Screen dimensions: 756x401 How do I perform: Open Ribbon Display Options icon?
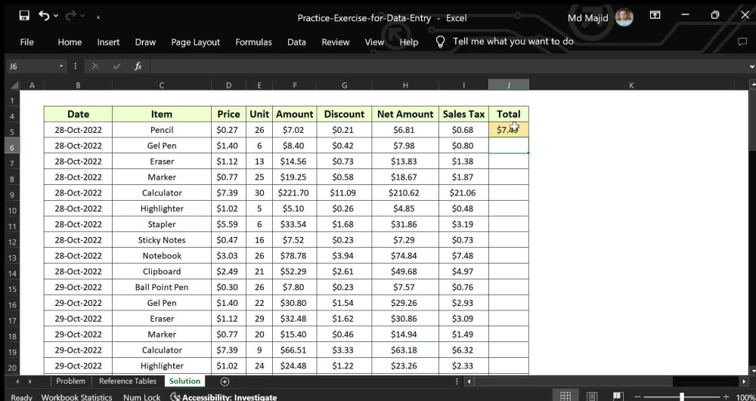655,15
